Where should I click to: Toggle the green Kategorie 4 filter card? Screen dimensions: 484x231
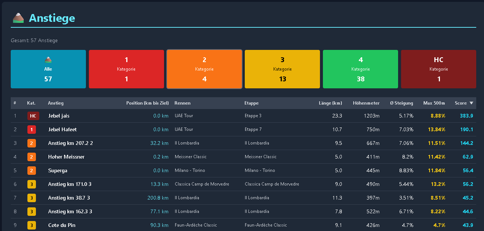360,69
